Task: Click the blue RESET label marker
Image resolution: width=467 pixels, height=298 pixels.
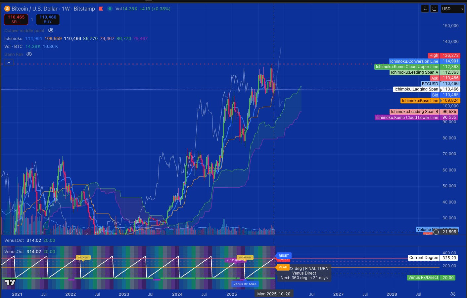Action: [284, 256]
